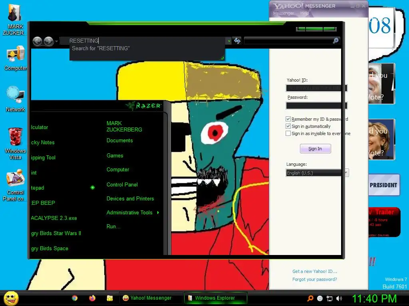Image resolution: width=409 pixels, height=306 pixels.
Task: Expand the Administrative Tools submenu arrow
Action: pos(158,213)
